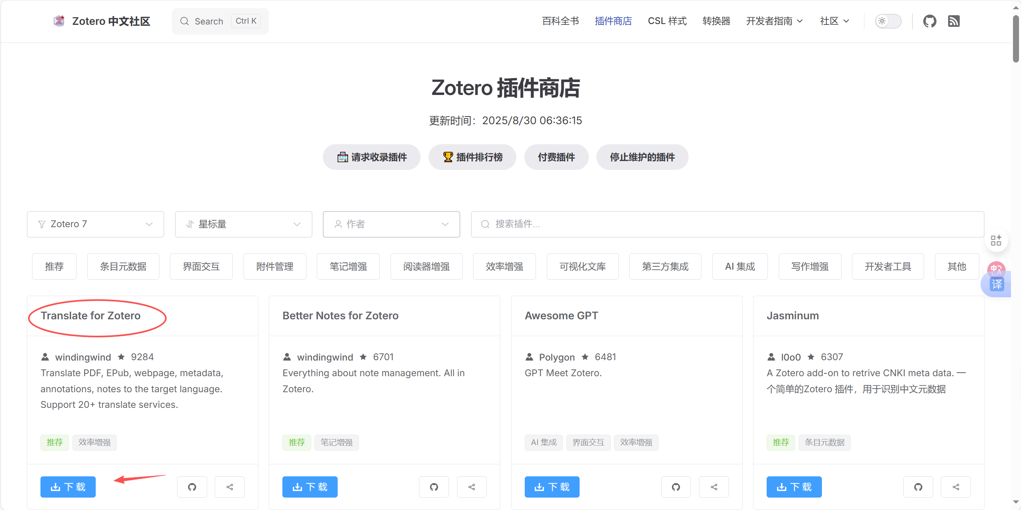The height and width of the screenshot is (510, 1021).
Task: Expand the 作者 author dropdown
Action: click(391, 224)
